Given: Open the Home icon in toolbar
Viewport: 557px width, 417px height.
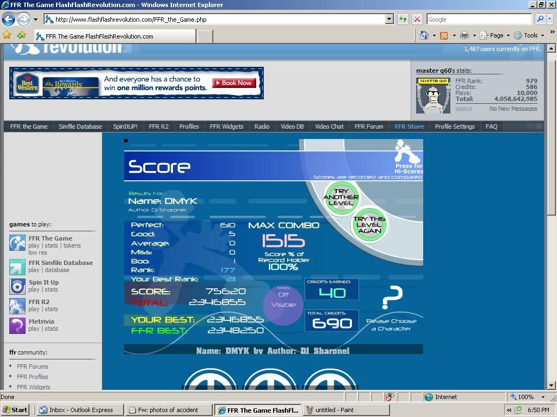Looking at the screenshot, I should 424,35.
